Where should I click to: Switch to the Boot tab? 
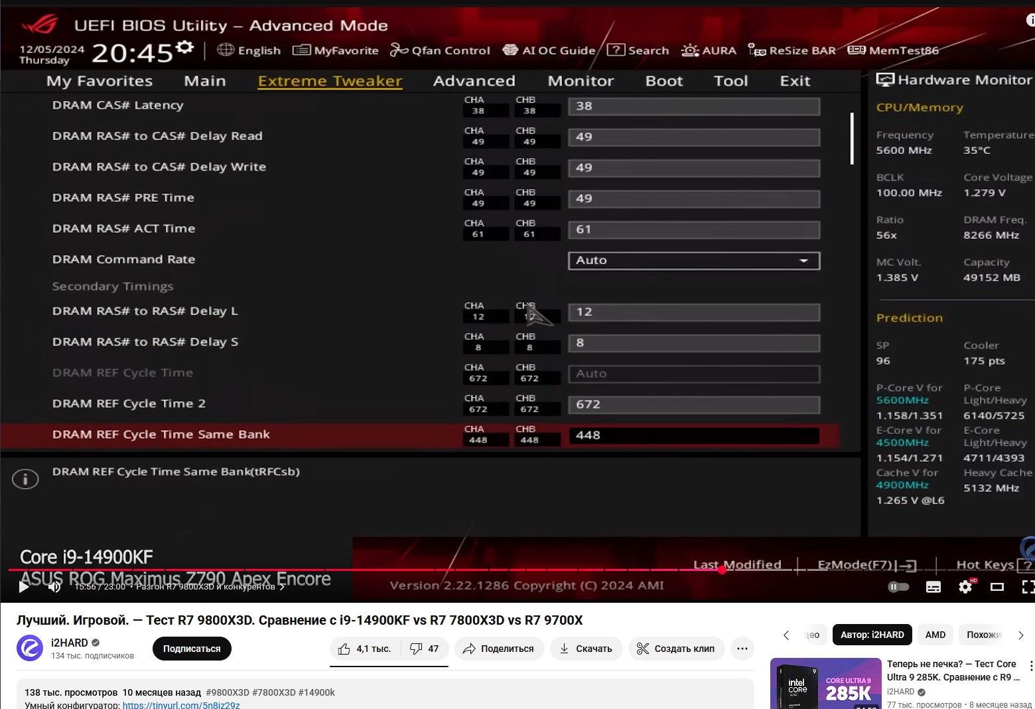pyautogui.click(x=664, y=81)
